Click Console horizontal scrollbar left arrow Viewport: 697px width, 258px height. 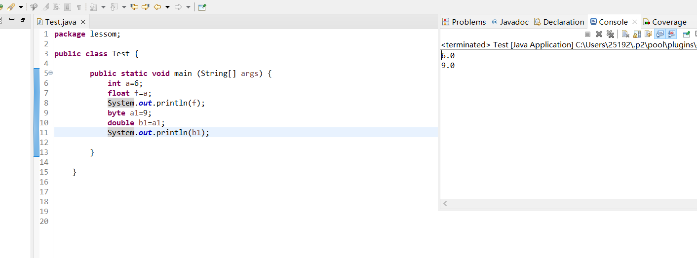click(445, 203)
